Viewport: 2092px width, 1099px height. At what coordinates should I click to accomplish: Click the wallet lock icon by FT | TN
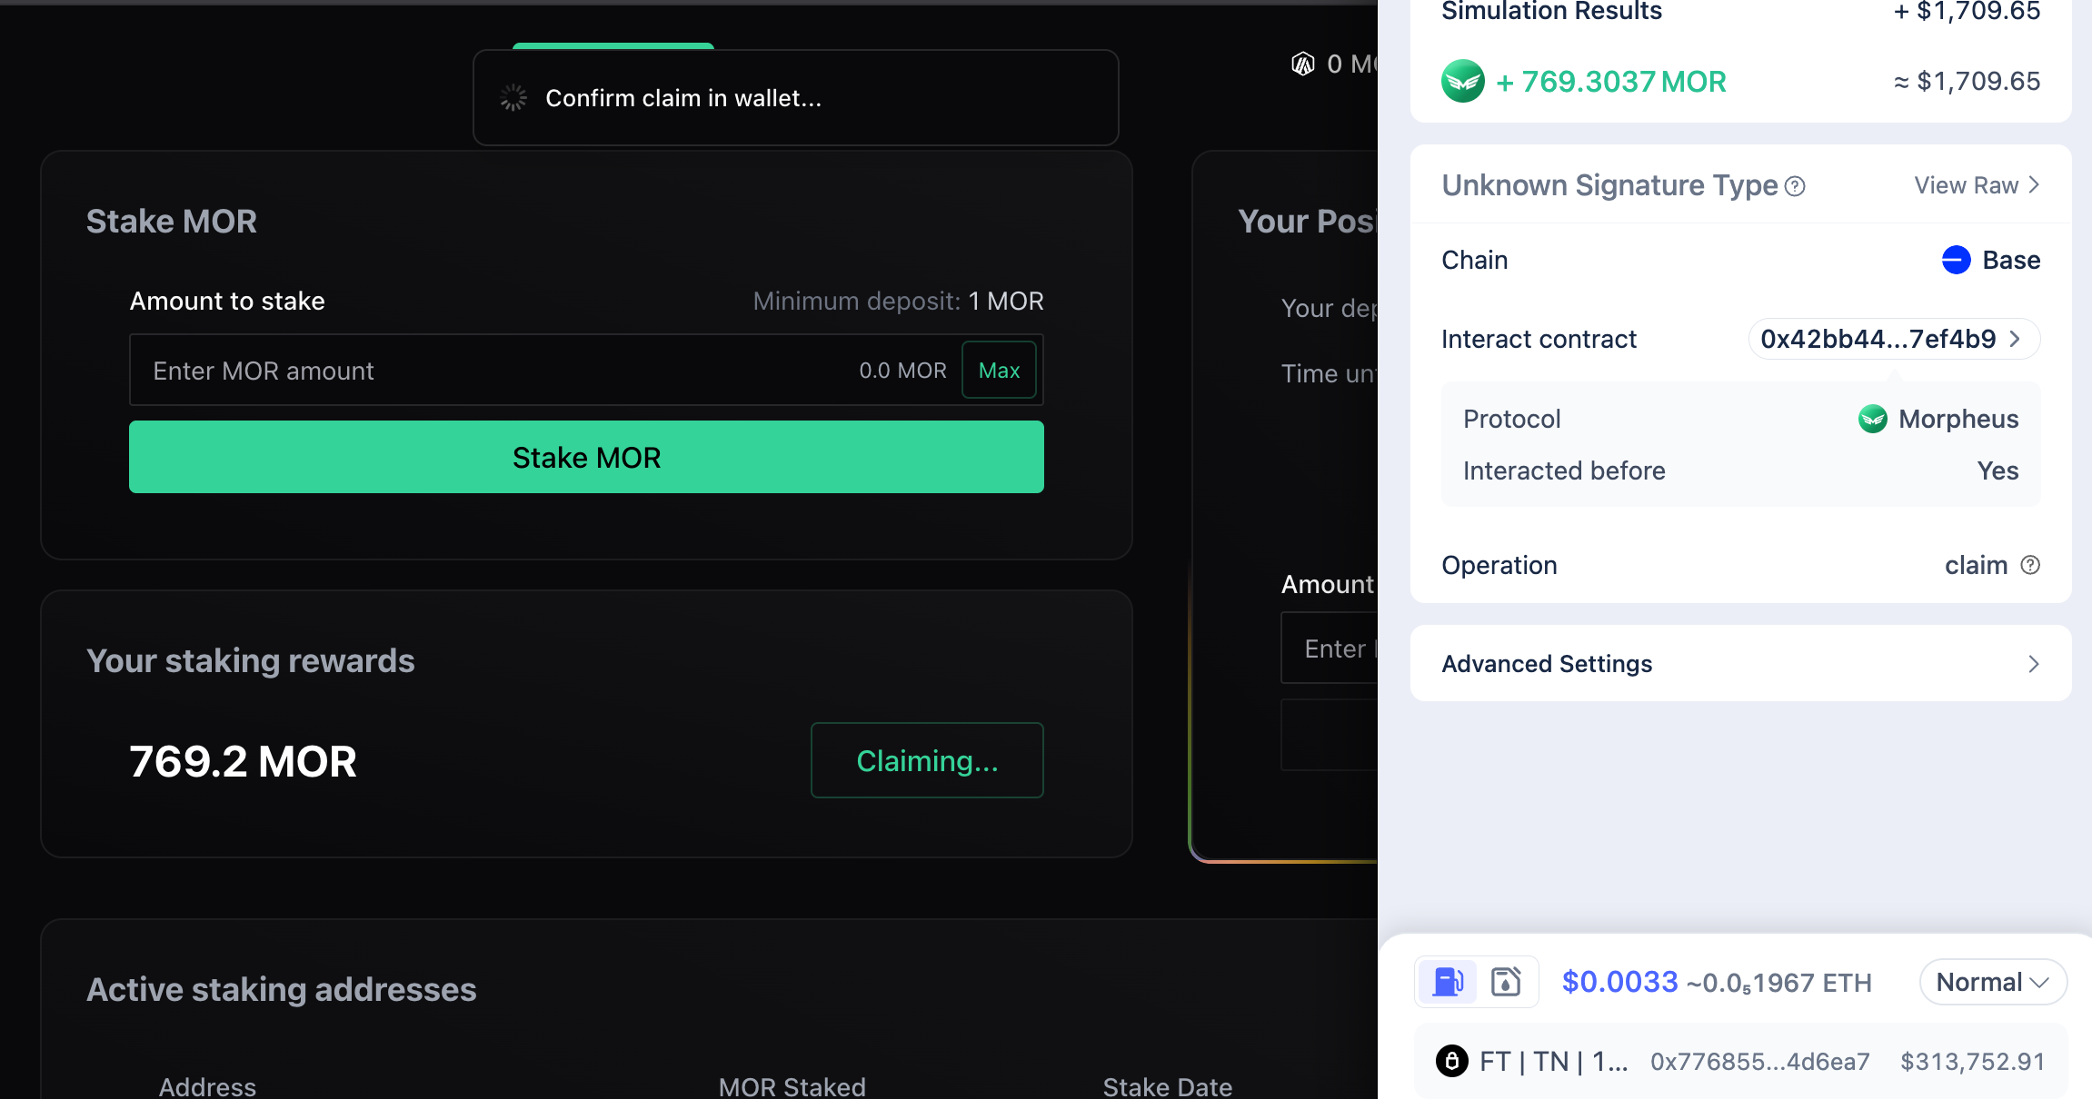point(1452,1061)
